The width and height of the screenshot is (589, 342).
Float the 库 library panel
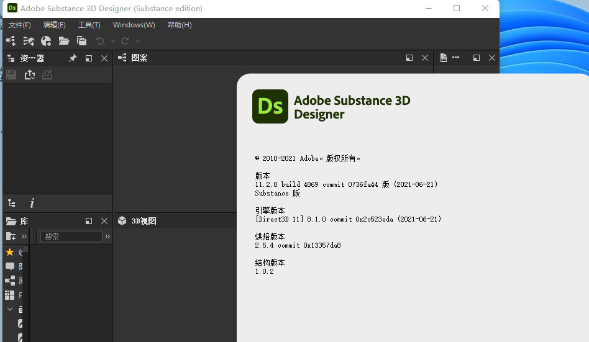pyautogui.click(x=89, y=221)
